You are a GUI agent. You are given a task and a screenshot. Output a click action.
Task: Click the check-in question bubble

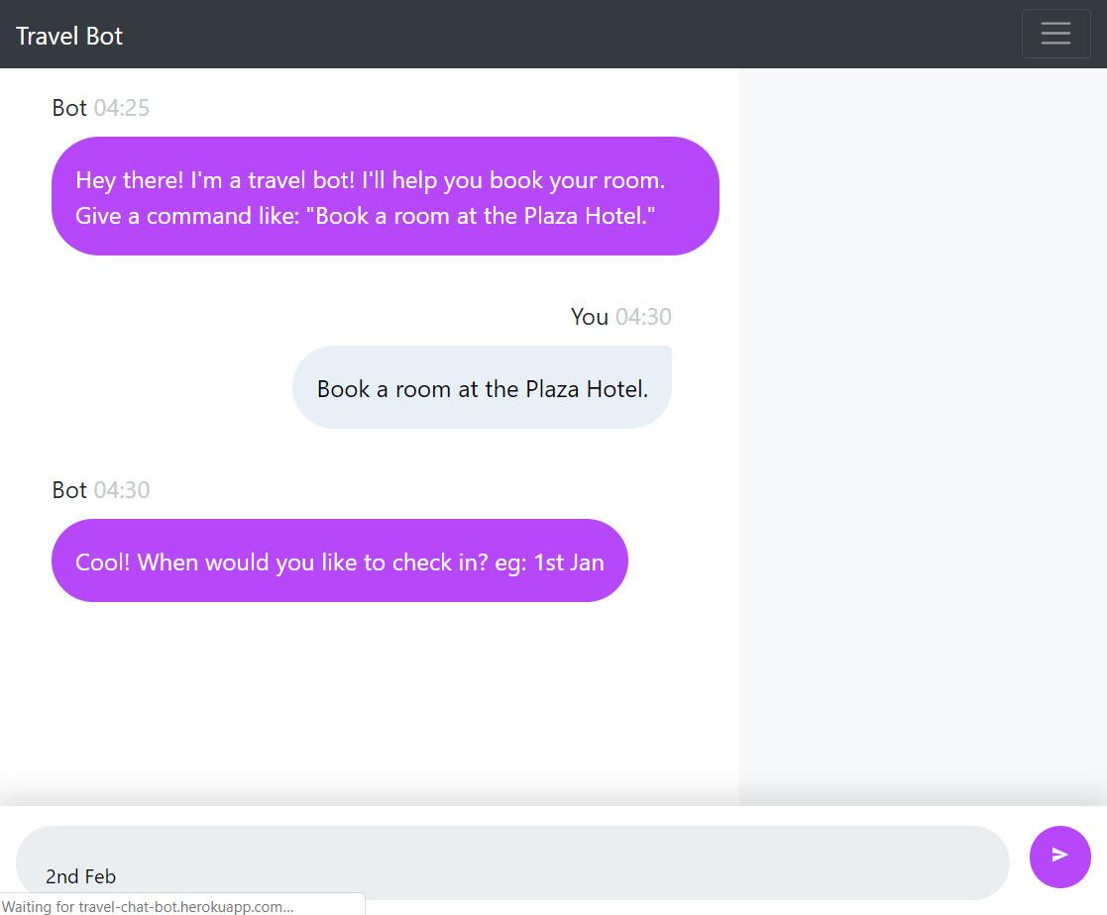(x=340, y=560)
